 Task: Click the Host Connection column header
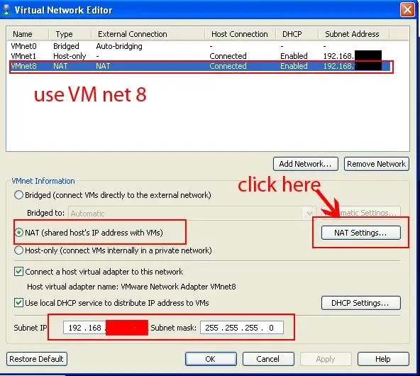coord(240,34)
